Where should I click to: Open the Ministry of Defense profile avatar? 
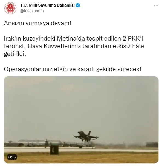pos(10,8)
